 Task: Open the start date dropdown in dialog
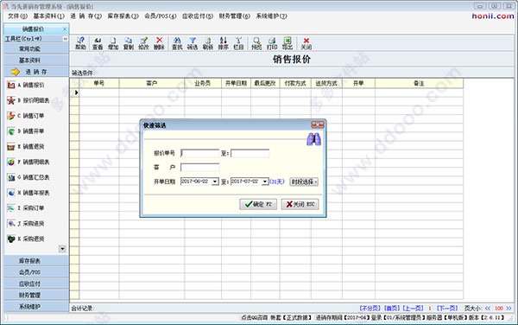pos(215,182)
